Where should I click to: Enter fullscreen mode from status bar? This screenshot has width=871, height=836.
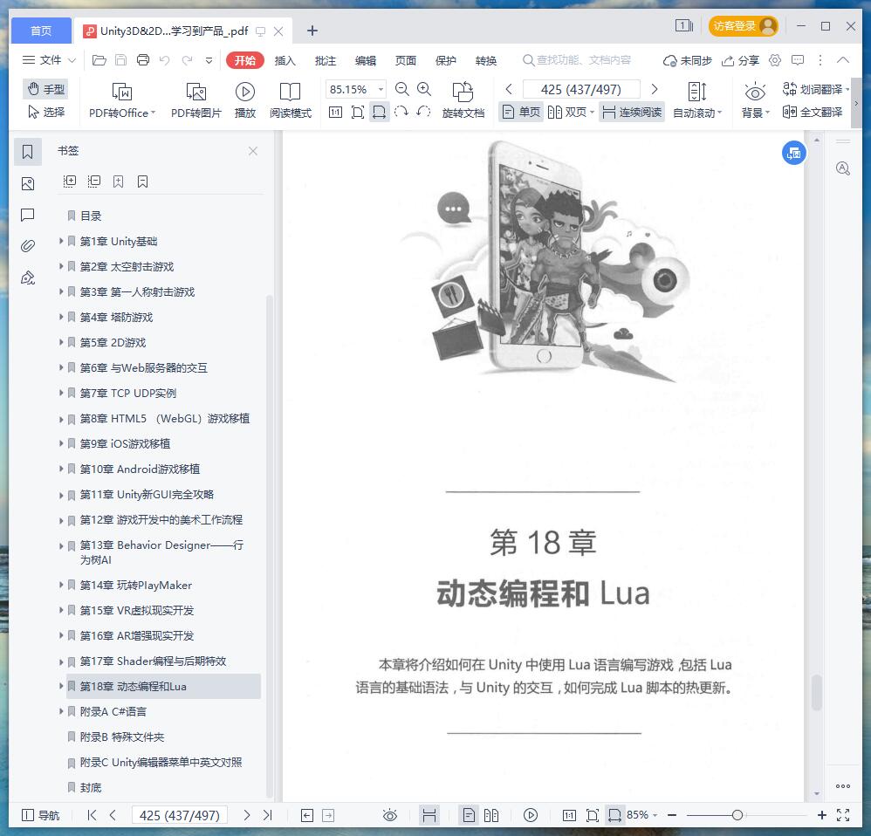point(843,815)
